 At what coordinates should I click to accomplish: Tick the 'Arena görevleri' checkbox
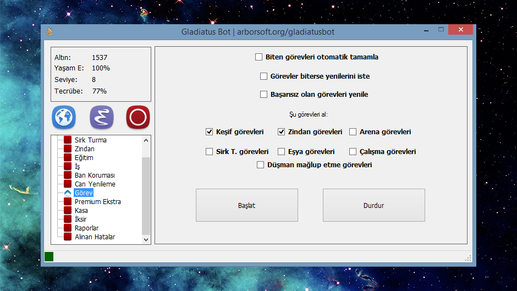click(353, 132)
